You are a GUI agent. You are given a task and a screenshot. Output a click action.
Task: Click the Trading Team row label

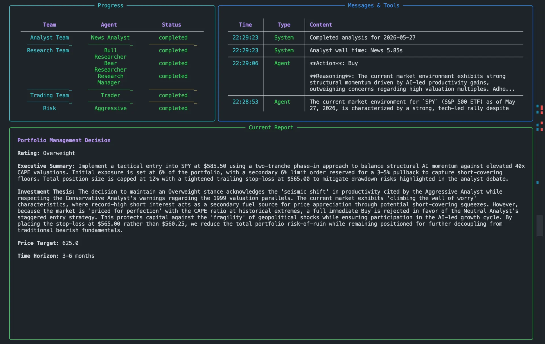[x=49, y=95]
